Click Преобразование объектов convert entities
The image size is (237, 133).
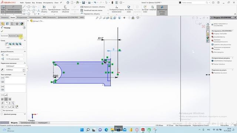[x=54, y=9]
